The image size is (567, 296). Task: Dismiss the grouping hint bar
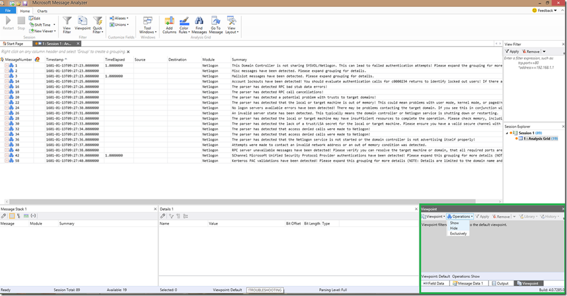click(x=128, y=52)
